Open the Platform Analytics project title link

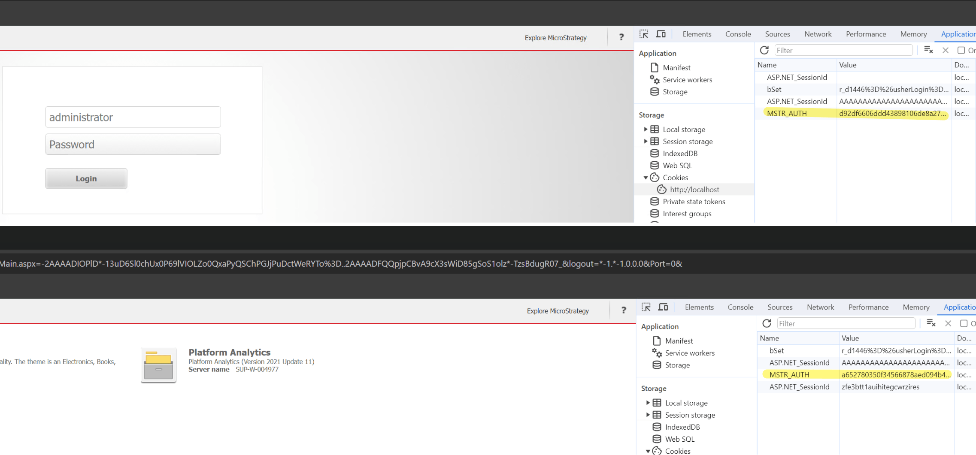229,352
